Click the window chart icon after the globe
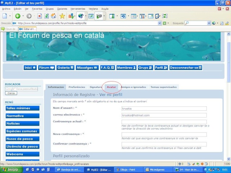Viewport: 231px width, 173px height. pyautogui.click(x=91, y=16)
